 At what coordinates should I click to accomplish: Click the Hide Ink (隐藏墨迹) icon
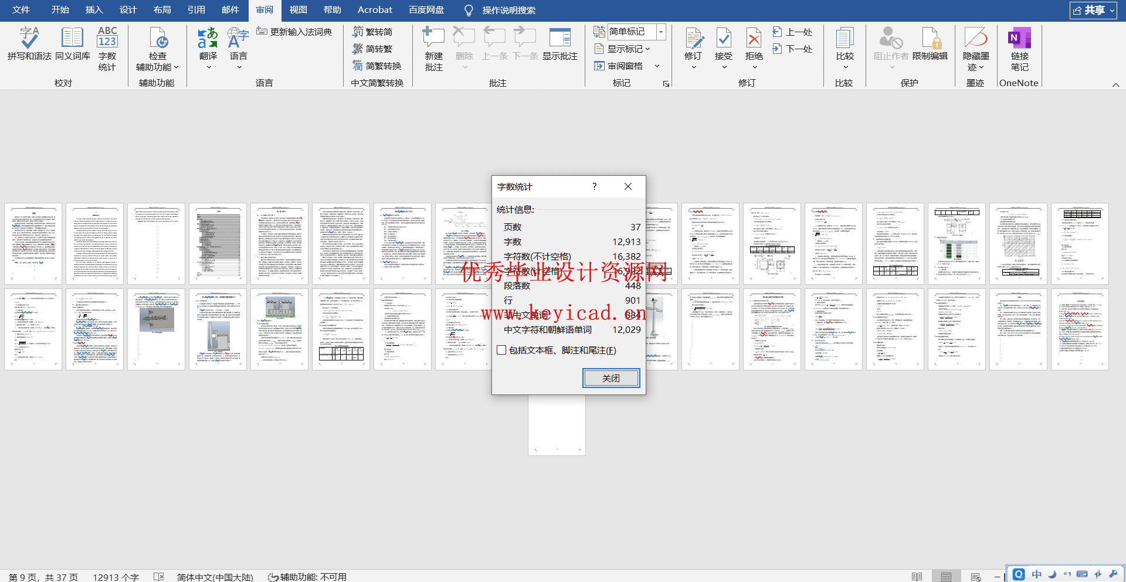point(976,38)
